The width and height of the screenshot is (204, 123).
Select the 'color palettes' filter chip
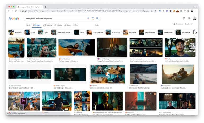pos(95,32)
